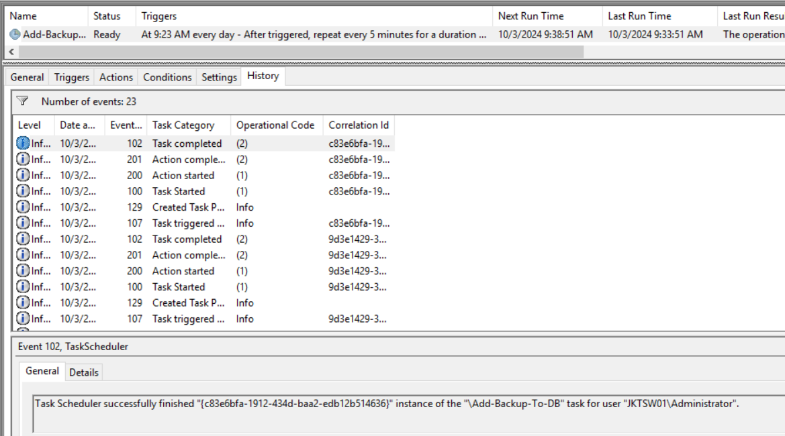
Task: Select 'Task completed' event with 9d3e1429 id
Action: (203, 239)
